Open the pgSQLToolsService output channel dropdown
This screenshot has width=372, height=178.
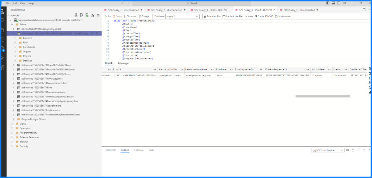(328, 150)
